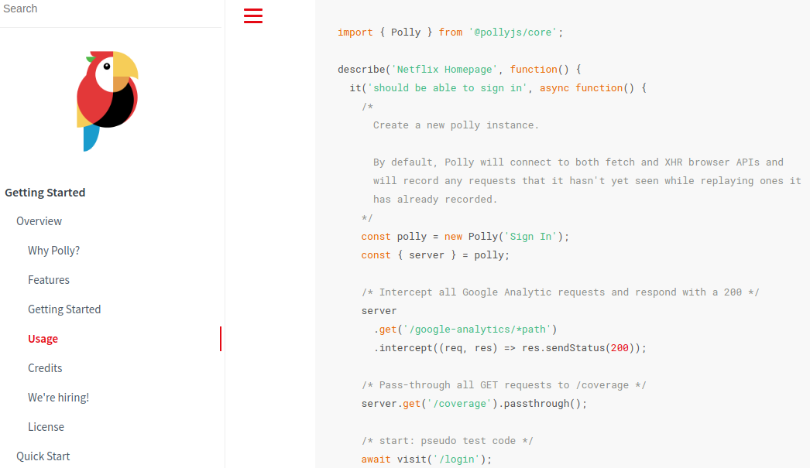Screen dimensions: 810x468
Task: Visit the We're hiring! link
Action: (x=59, y=398)
